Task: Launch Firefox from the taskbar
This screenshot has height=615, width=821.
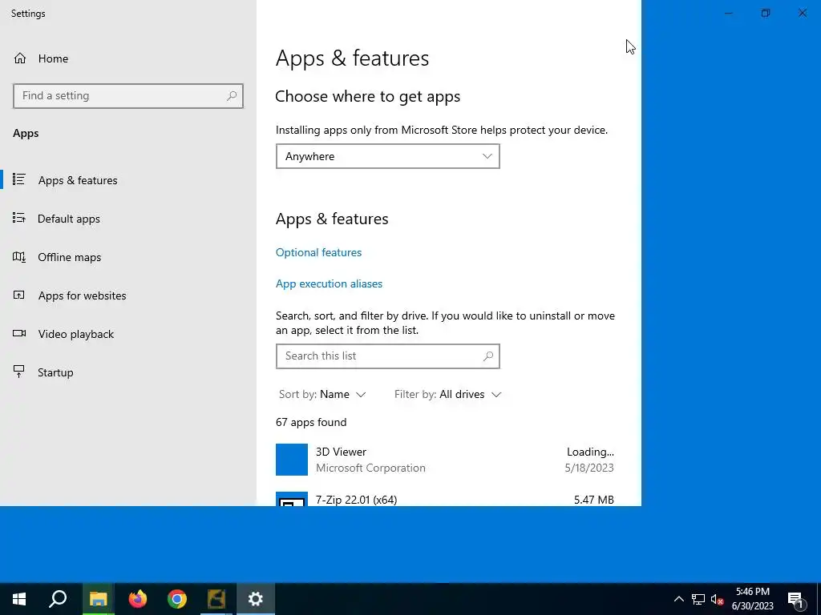Action: tap(138, 599)
